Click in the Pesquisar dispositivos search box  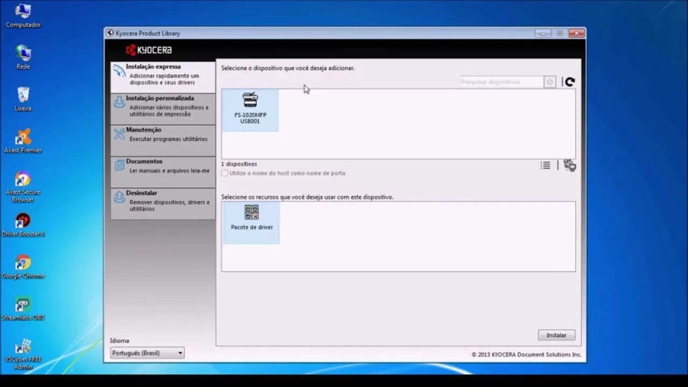pos(502,82)
